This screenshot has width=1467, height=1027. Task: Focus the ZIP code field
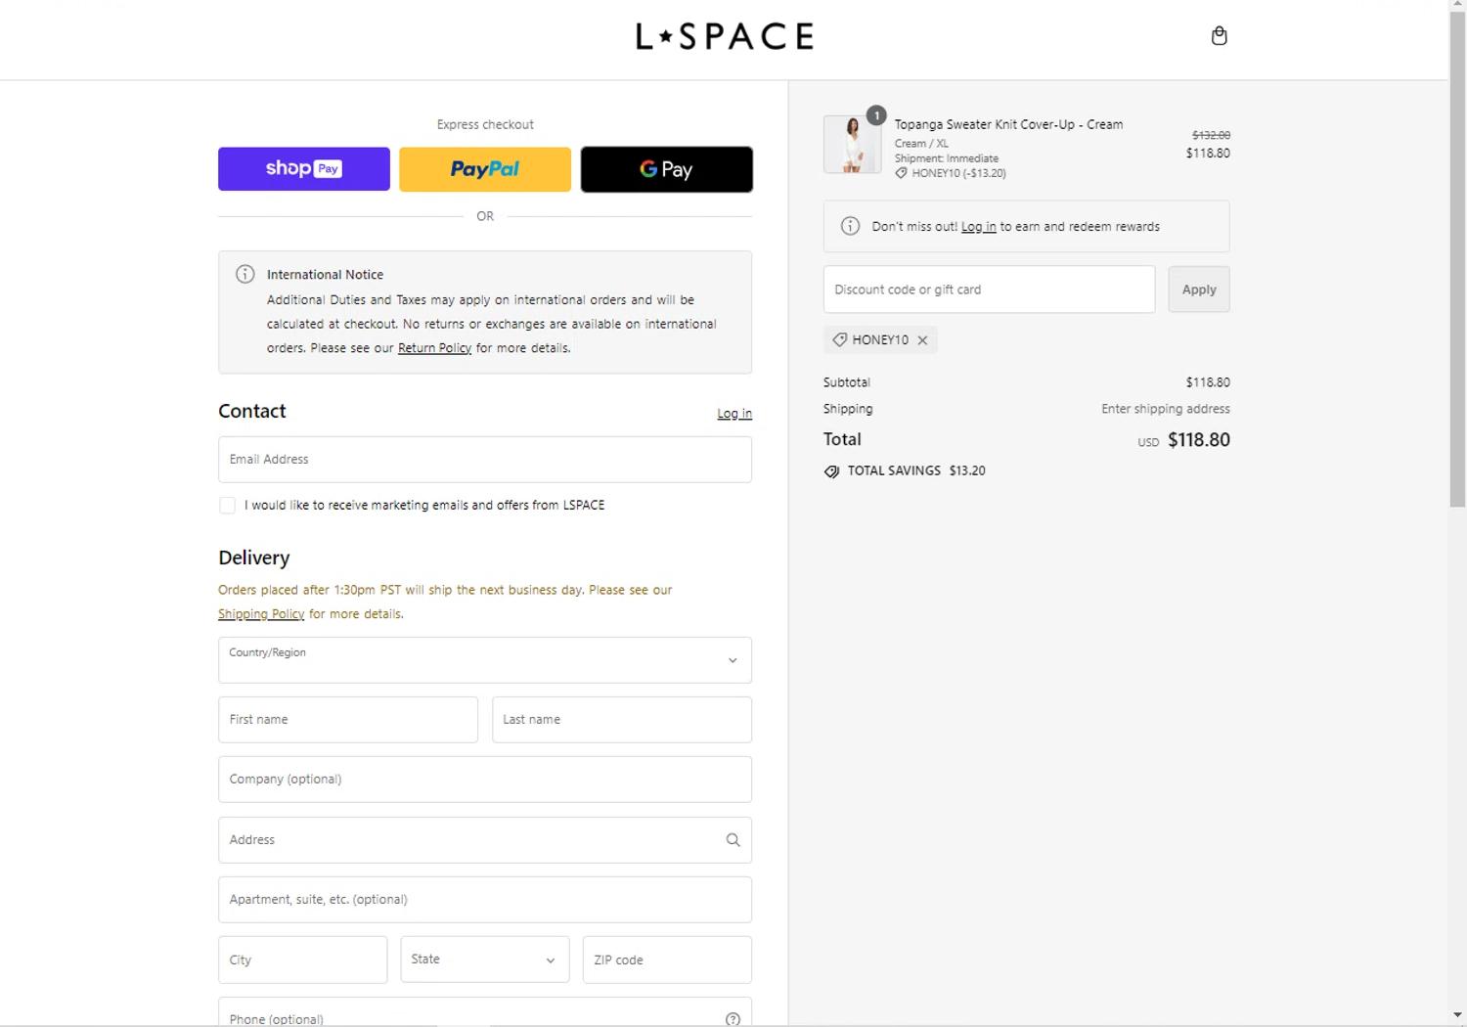coord(667,960)
